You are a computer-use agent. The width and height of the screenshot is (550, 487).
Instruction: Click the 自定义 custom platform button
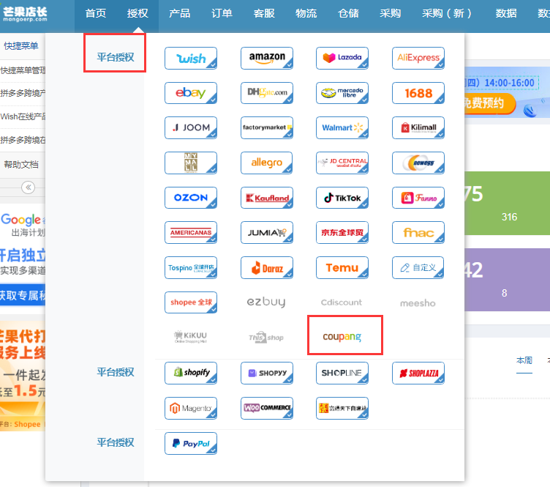(x=418, y=267)
